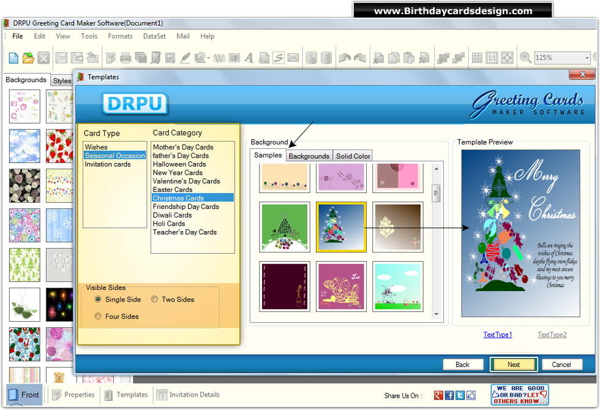This screenshot has height=410, width=600.
Task: Click the envelope mail icon
Action: point(293,58)
